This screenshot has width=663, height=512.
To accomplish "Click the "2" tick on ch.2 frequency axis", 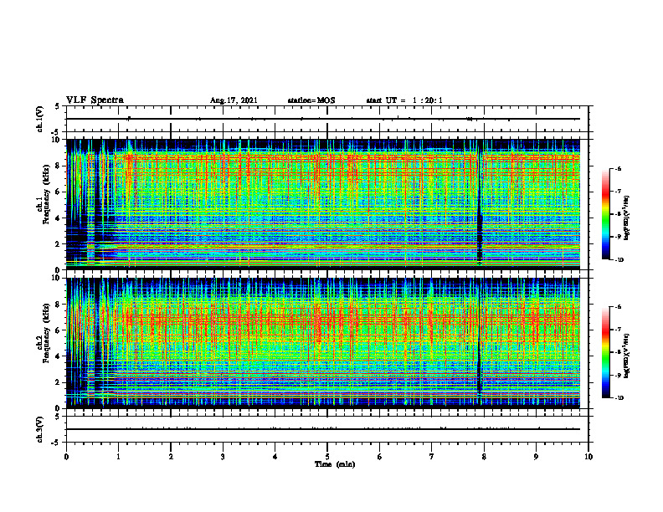I will 59,382.
